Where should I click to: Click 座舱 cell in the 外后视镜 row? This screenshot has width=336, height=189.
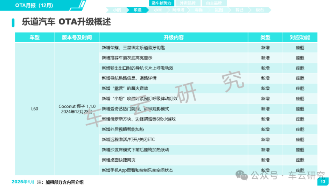click(x=300, y=129)
